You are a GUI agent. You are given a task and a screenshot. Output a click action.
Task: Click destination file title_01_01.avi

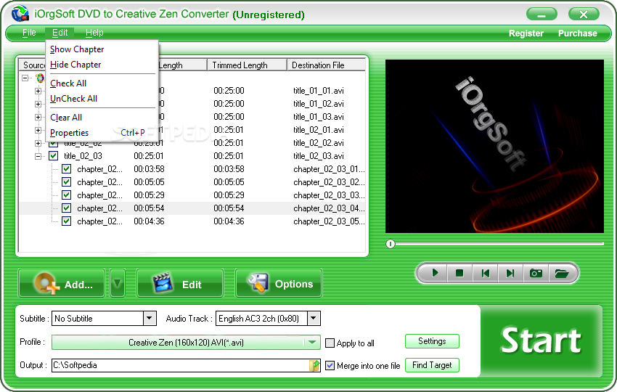319,91
